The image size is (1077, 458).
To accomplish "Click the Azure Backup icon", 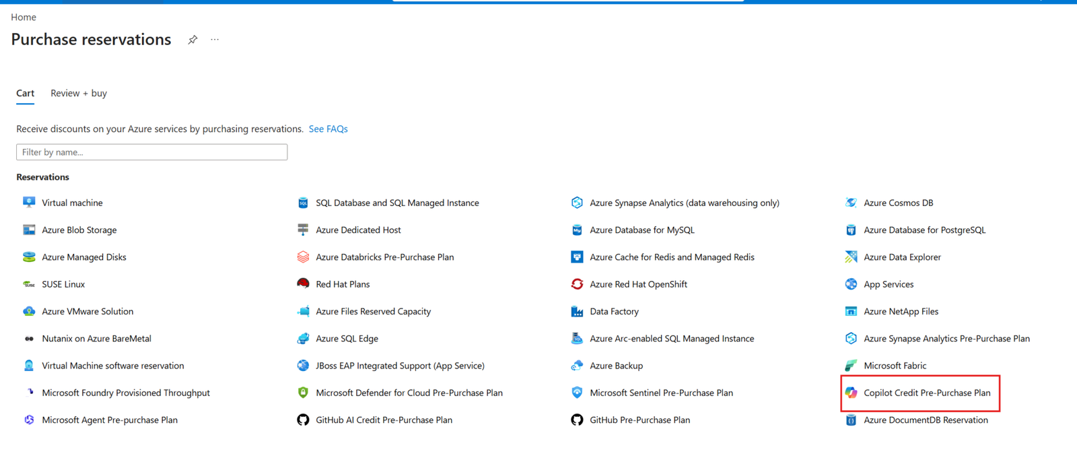I will pyautogui.click(x=577, y=366).
